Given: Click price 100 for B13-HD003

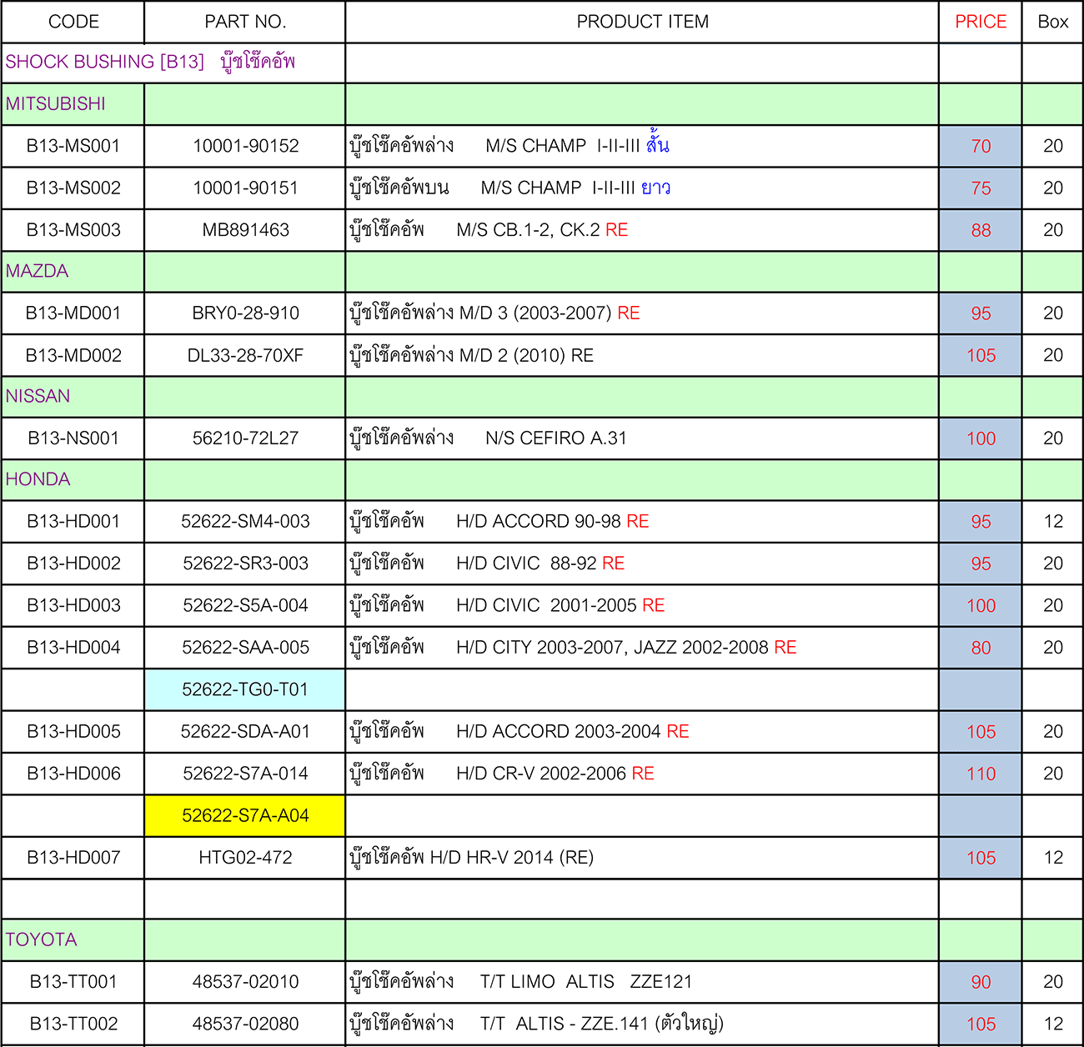Looking at the screenshot, I should click(981, 605).
